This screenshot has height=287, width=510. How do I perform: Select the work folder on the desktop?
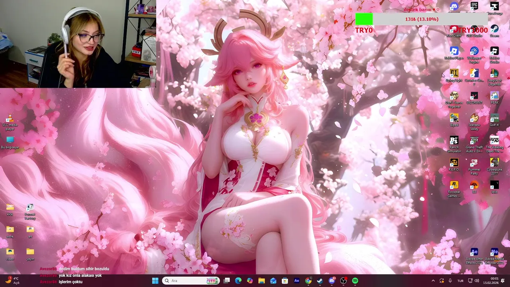pos(10,232)
